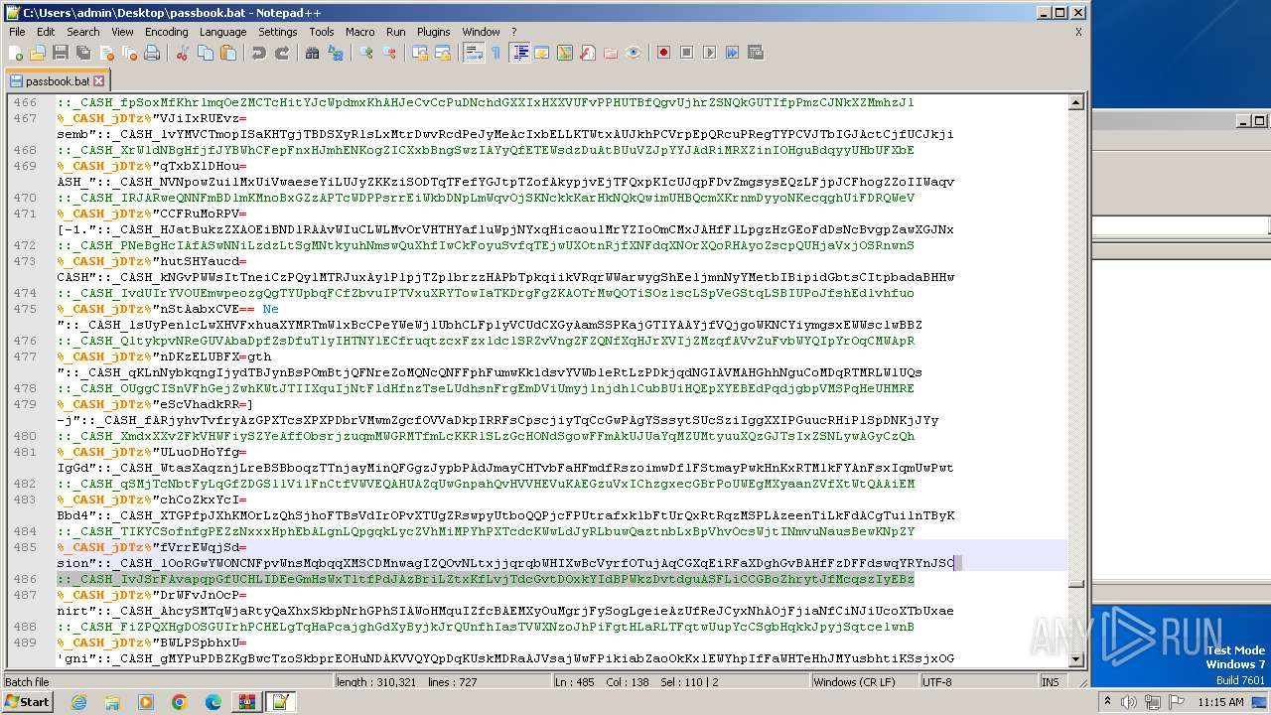Image resolution: width=1271 pixels, height=715 pixels.
Task: Click line number 470 in margin
Action: tap(25, 198)
